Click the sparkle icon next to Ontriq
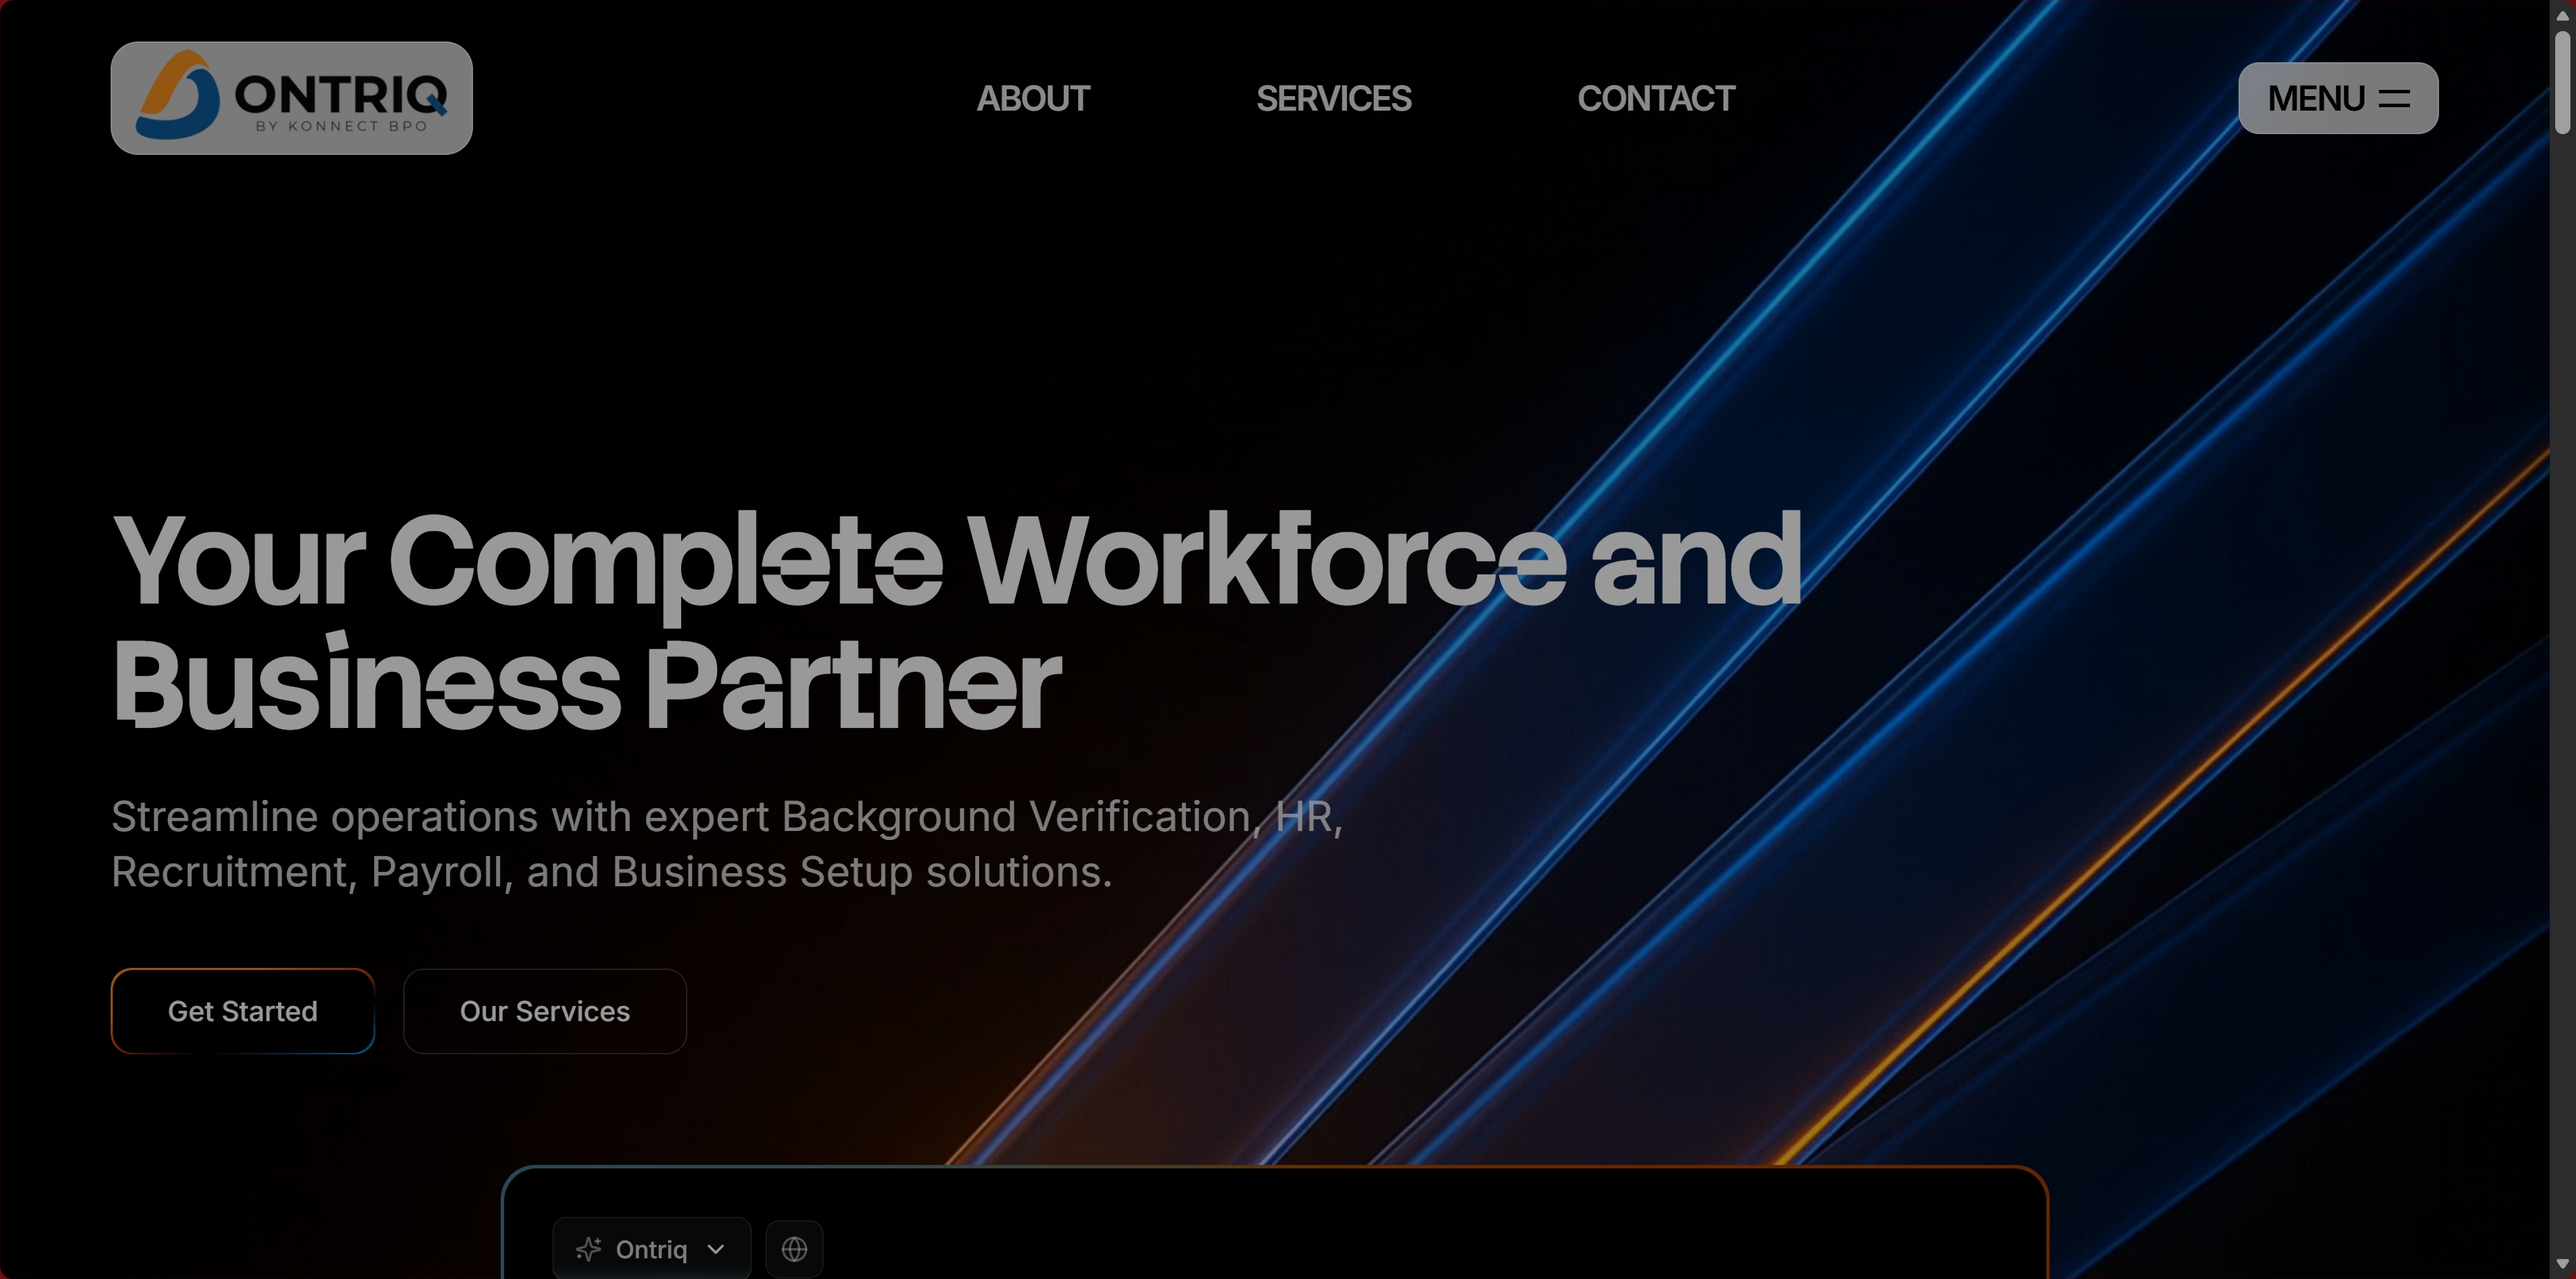Screen dimensions: 2576x1279 [x=588, y=1249]
